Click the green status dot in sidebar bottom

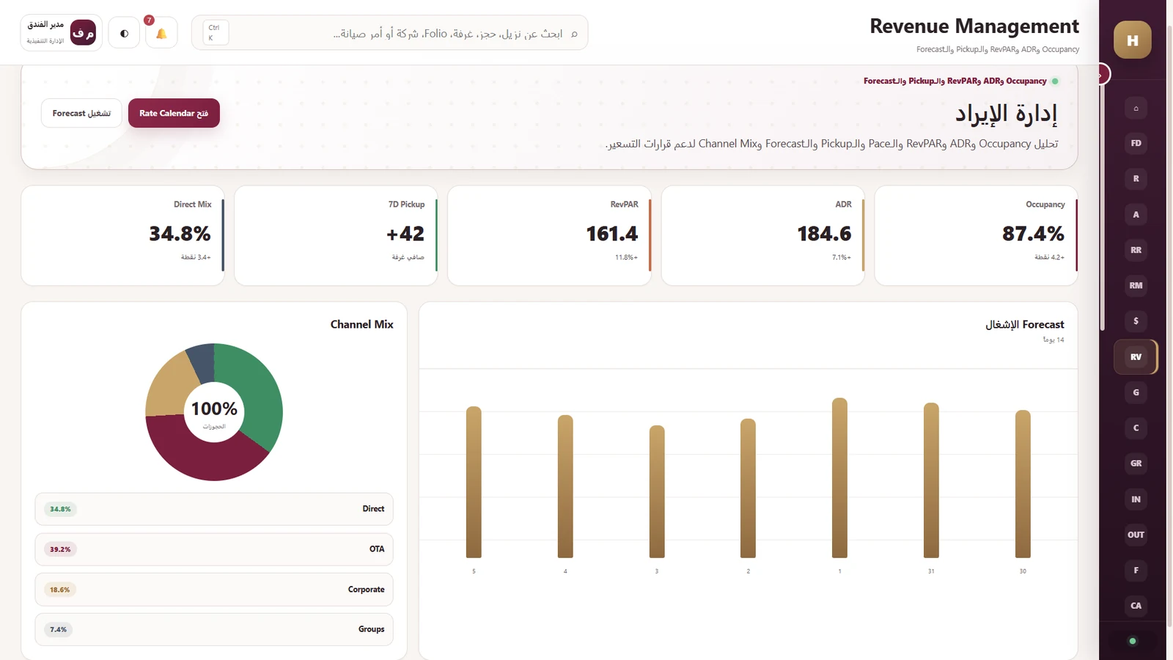(1133, 641)
